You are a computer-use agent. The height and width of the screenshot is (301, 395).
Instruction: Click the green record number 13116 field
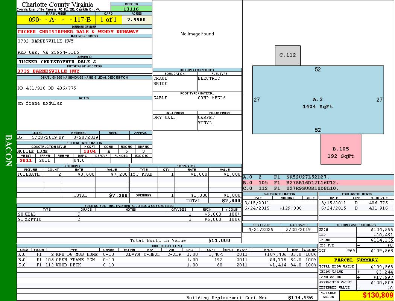coord(131,9)
